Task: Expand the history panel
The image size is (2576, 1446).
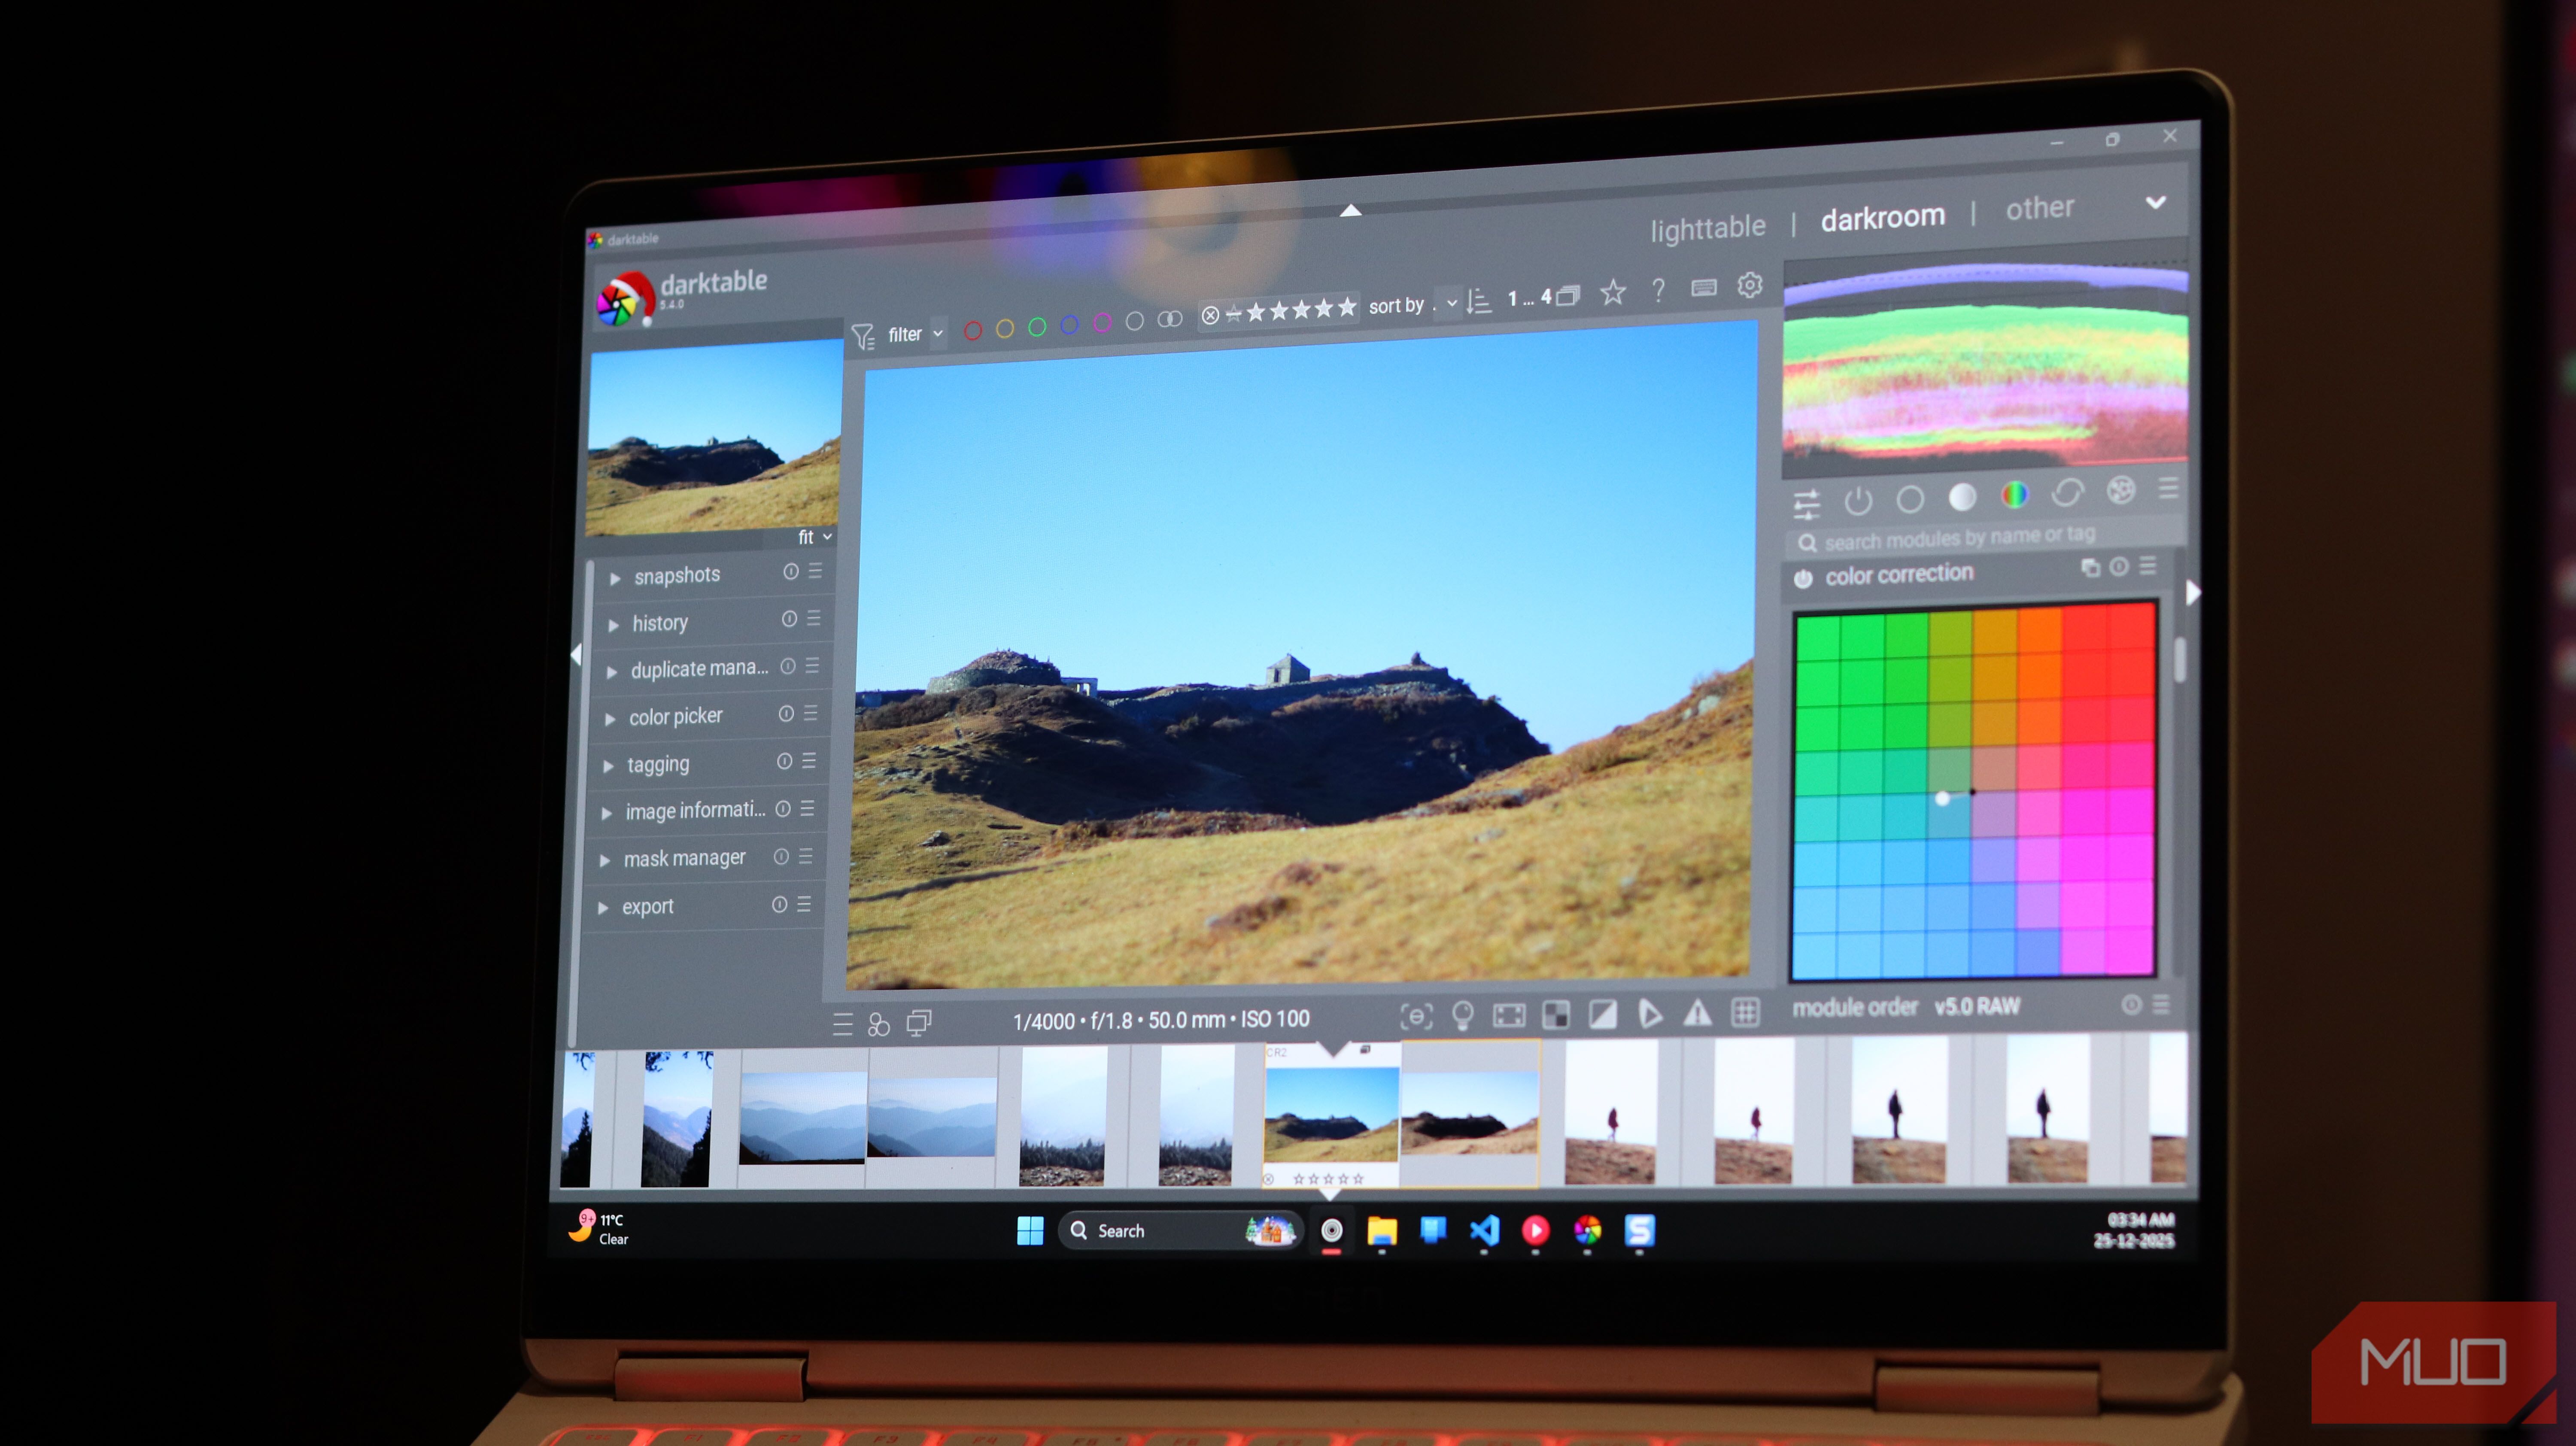Action: (x=660, y=624)
